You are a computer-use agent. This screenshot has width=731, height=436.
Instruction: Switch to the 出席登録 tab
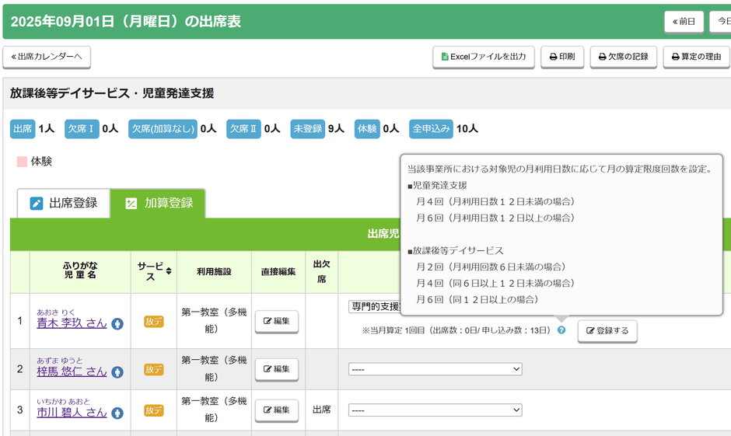tap(64, 204)
